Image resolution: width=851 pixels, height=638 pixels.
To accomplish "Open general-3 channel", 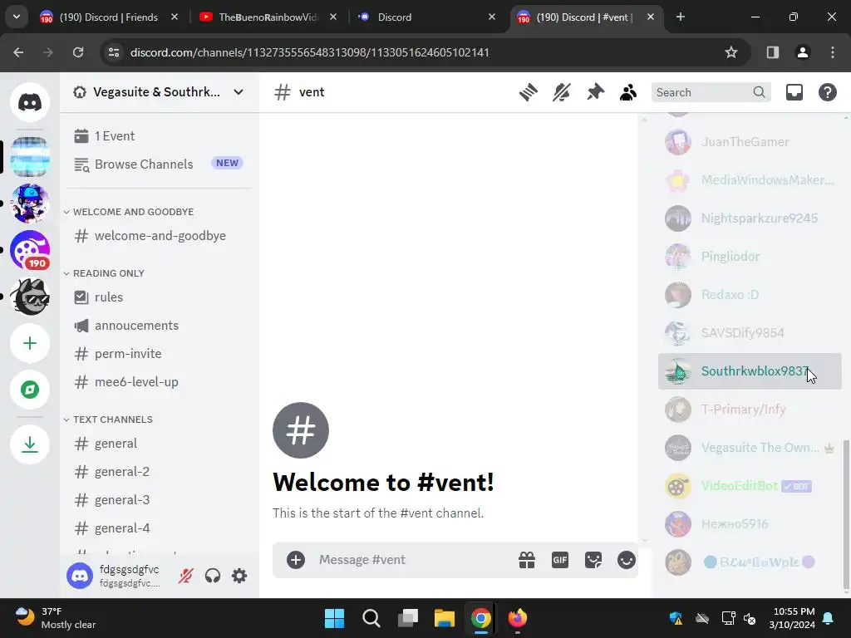I will tap(159, 500).
